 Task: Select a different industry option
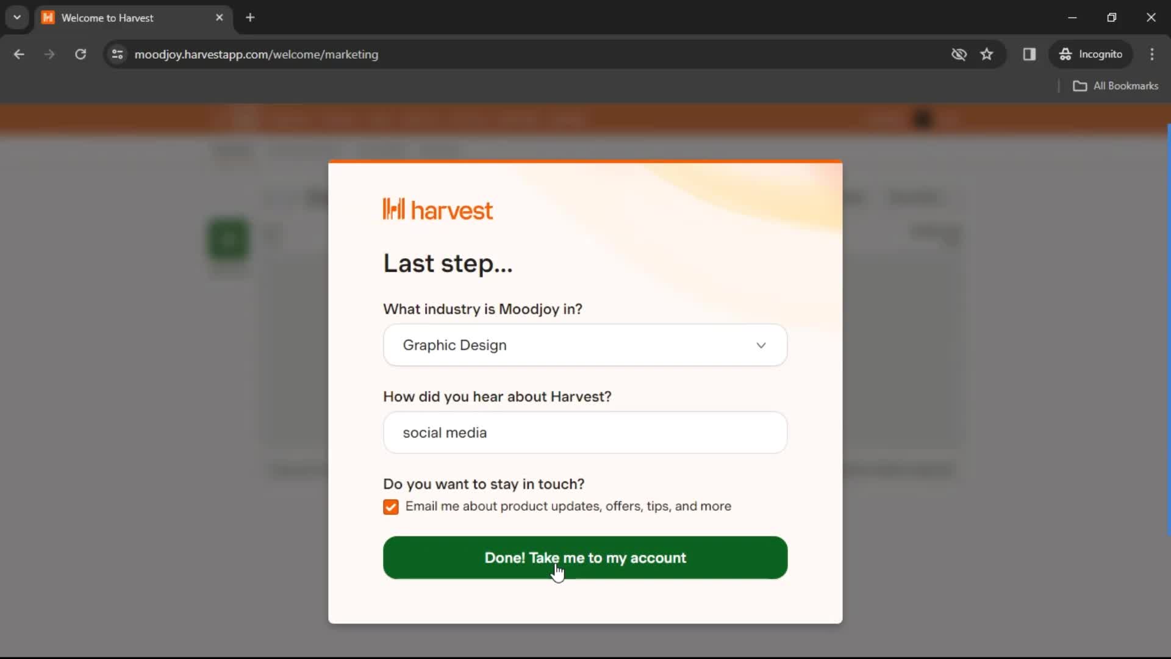click(x=585, y=344)
